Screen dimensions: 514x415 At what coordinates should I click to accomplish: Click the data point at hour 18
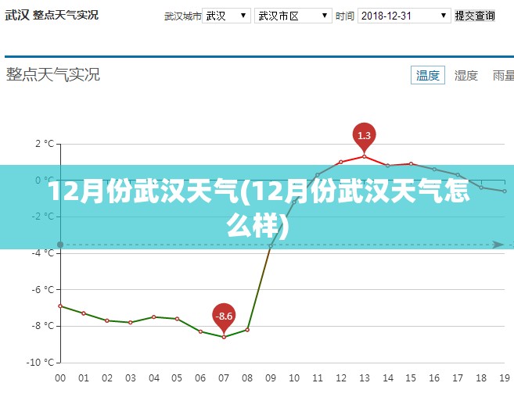481,188
